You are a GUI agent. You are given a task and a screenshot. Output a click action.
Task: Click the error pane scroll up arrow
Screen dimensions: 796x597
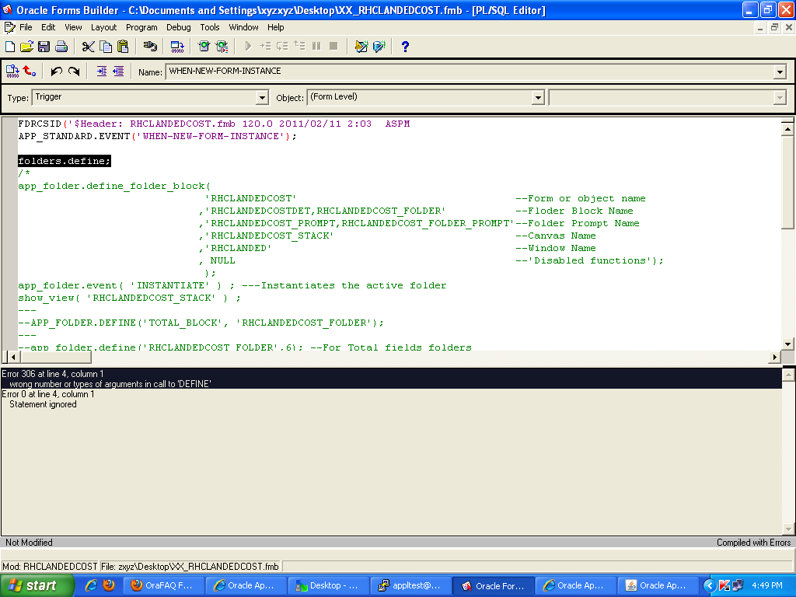[788, 375]
